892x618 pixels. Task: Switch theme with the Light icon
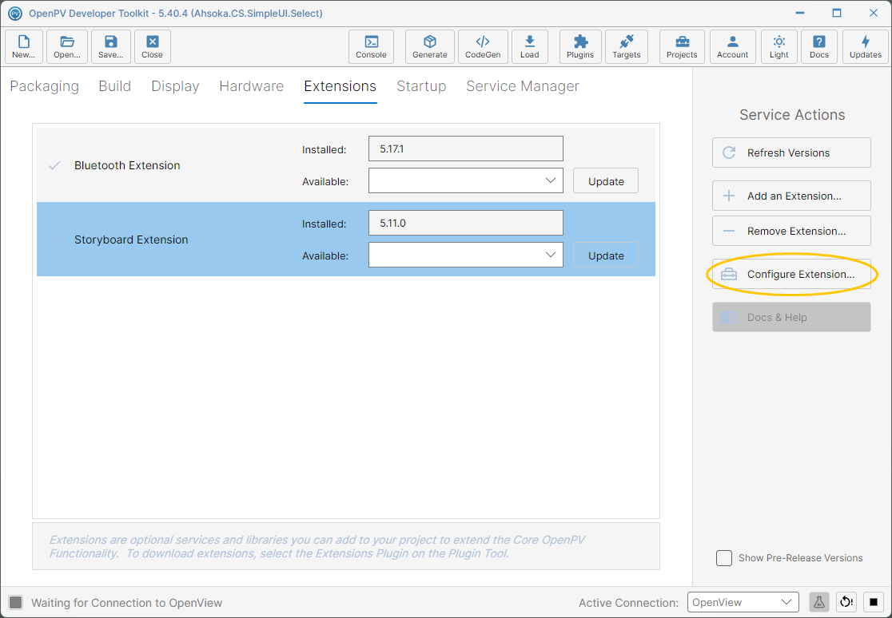[x=779, y=46]
